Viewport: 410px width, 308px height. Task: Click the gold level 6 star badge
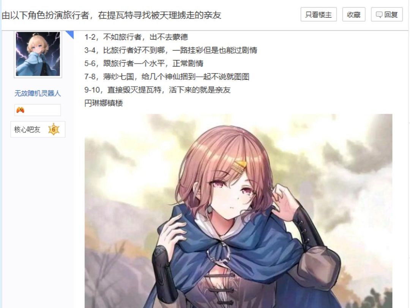54,129
